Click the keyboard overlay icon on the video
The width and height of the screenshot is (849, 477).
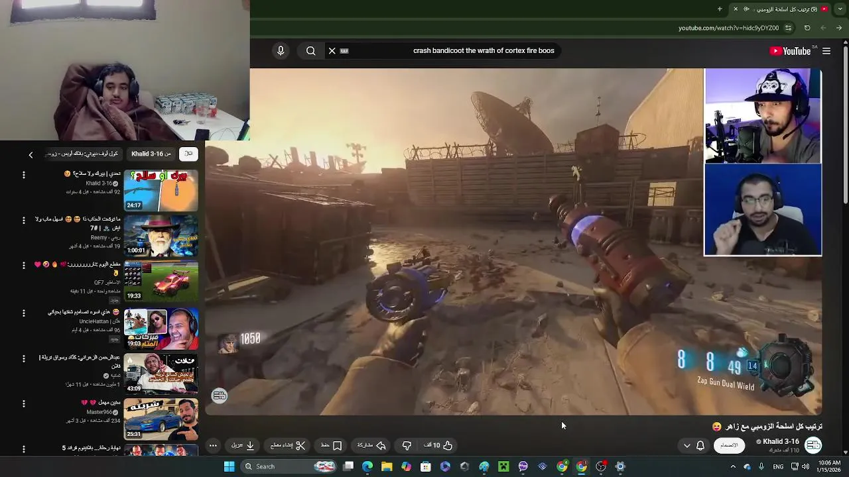[220, 396]
